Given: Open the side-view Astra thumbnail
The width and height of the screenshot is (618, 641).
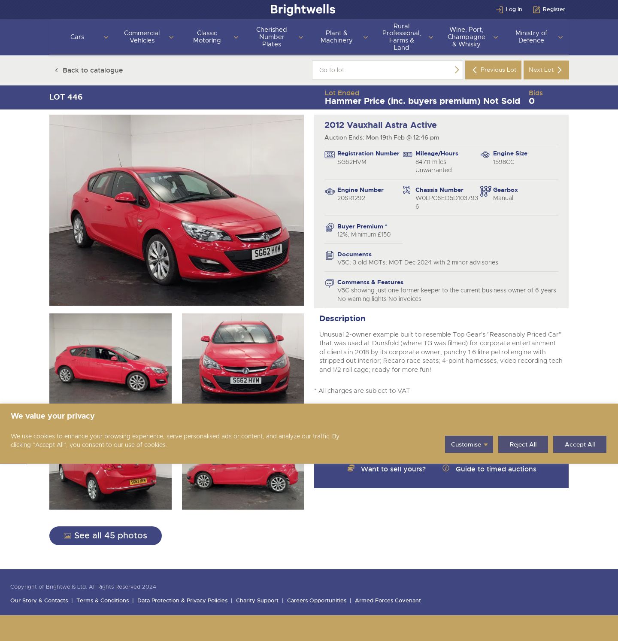Looking at the screenshot, I should [110, 358].
